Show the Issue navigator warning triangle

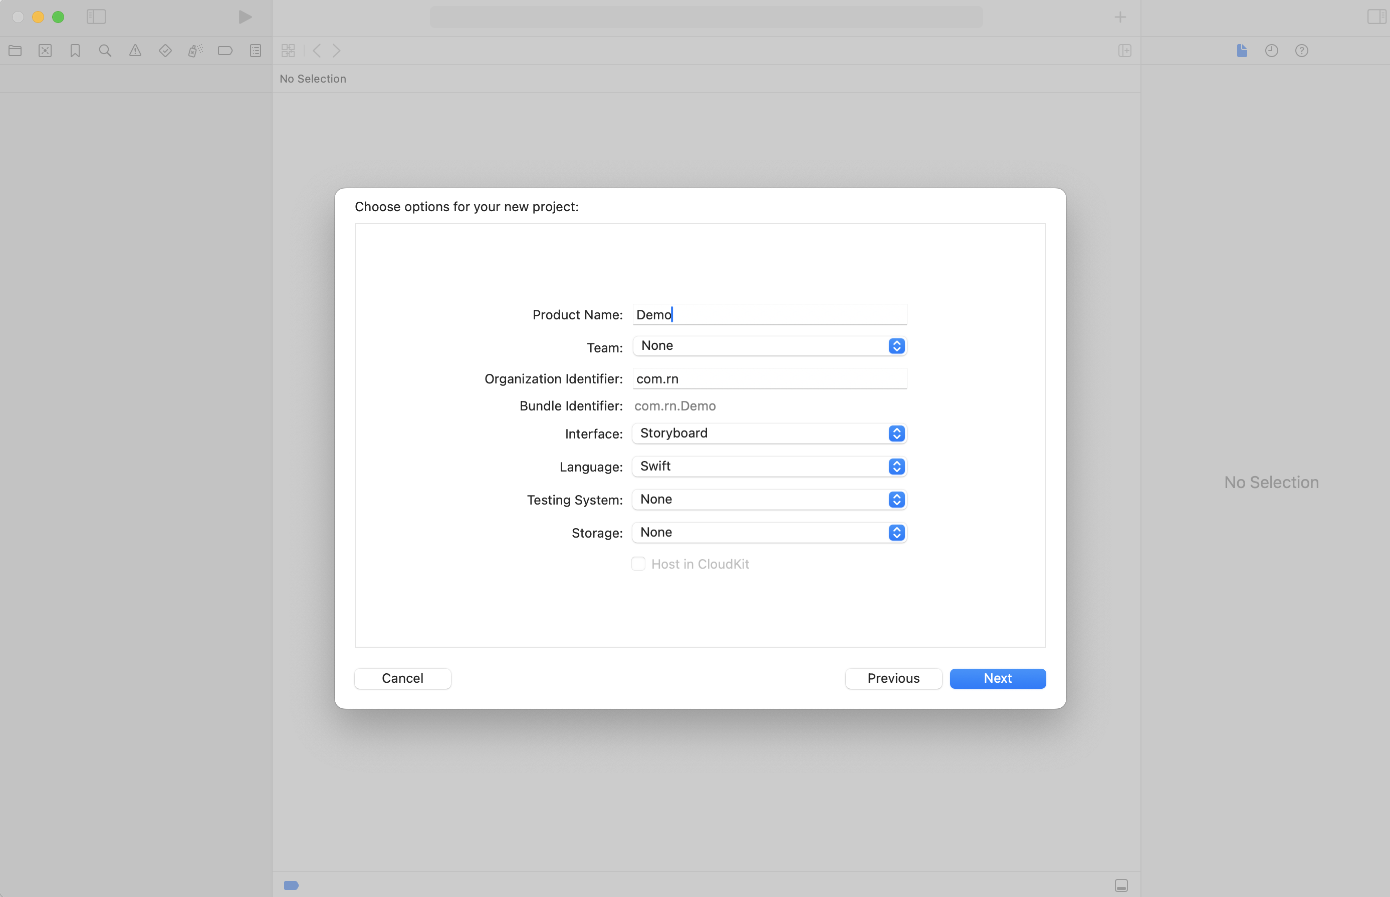coord(135,51)
